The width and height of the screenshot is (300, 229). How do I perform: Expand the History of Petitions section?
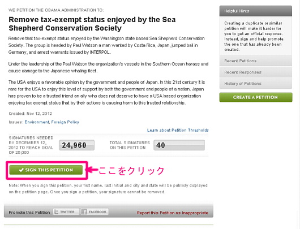(256, 84)
